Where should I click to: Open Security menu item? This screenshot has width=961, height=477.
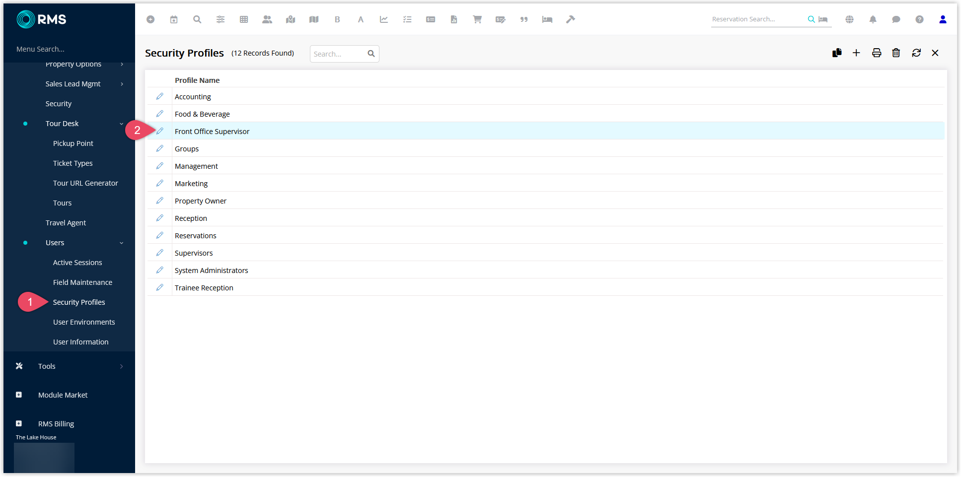click(x=59, y=104)
